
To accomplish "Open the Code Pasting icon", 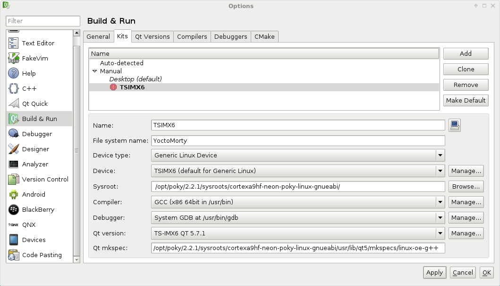I will tap(13, 255).
